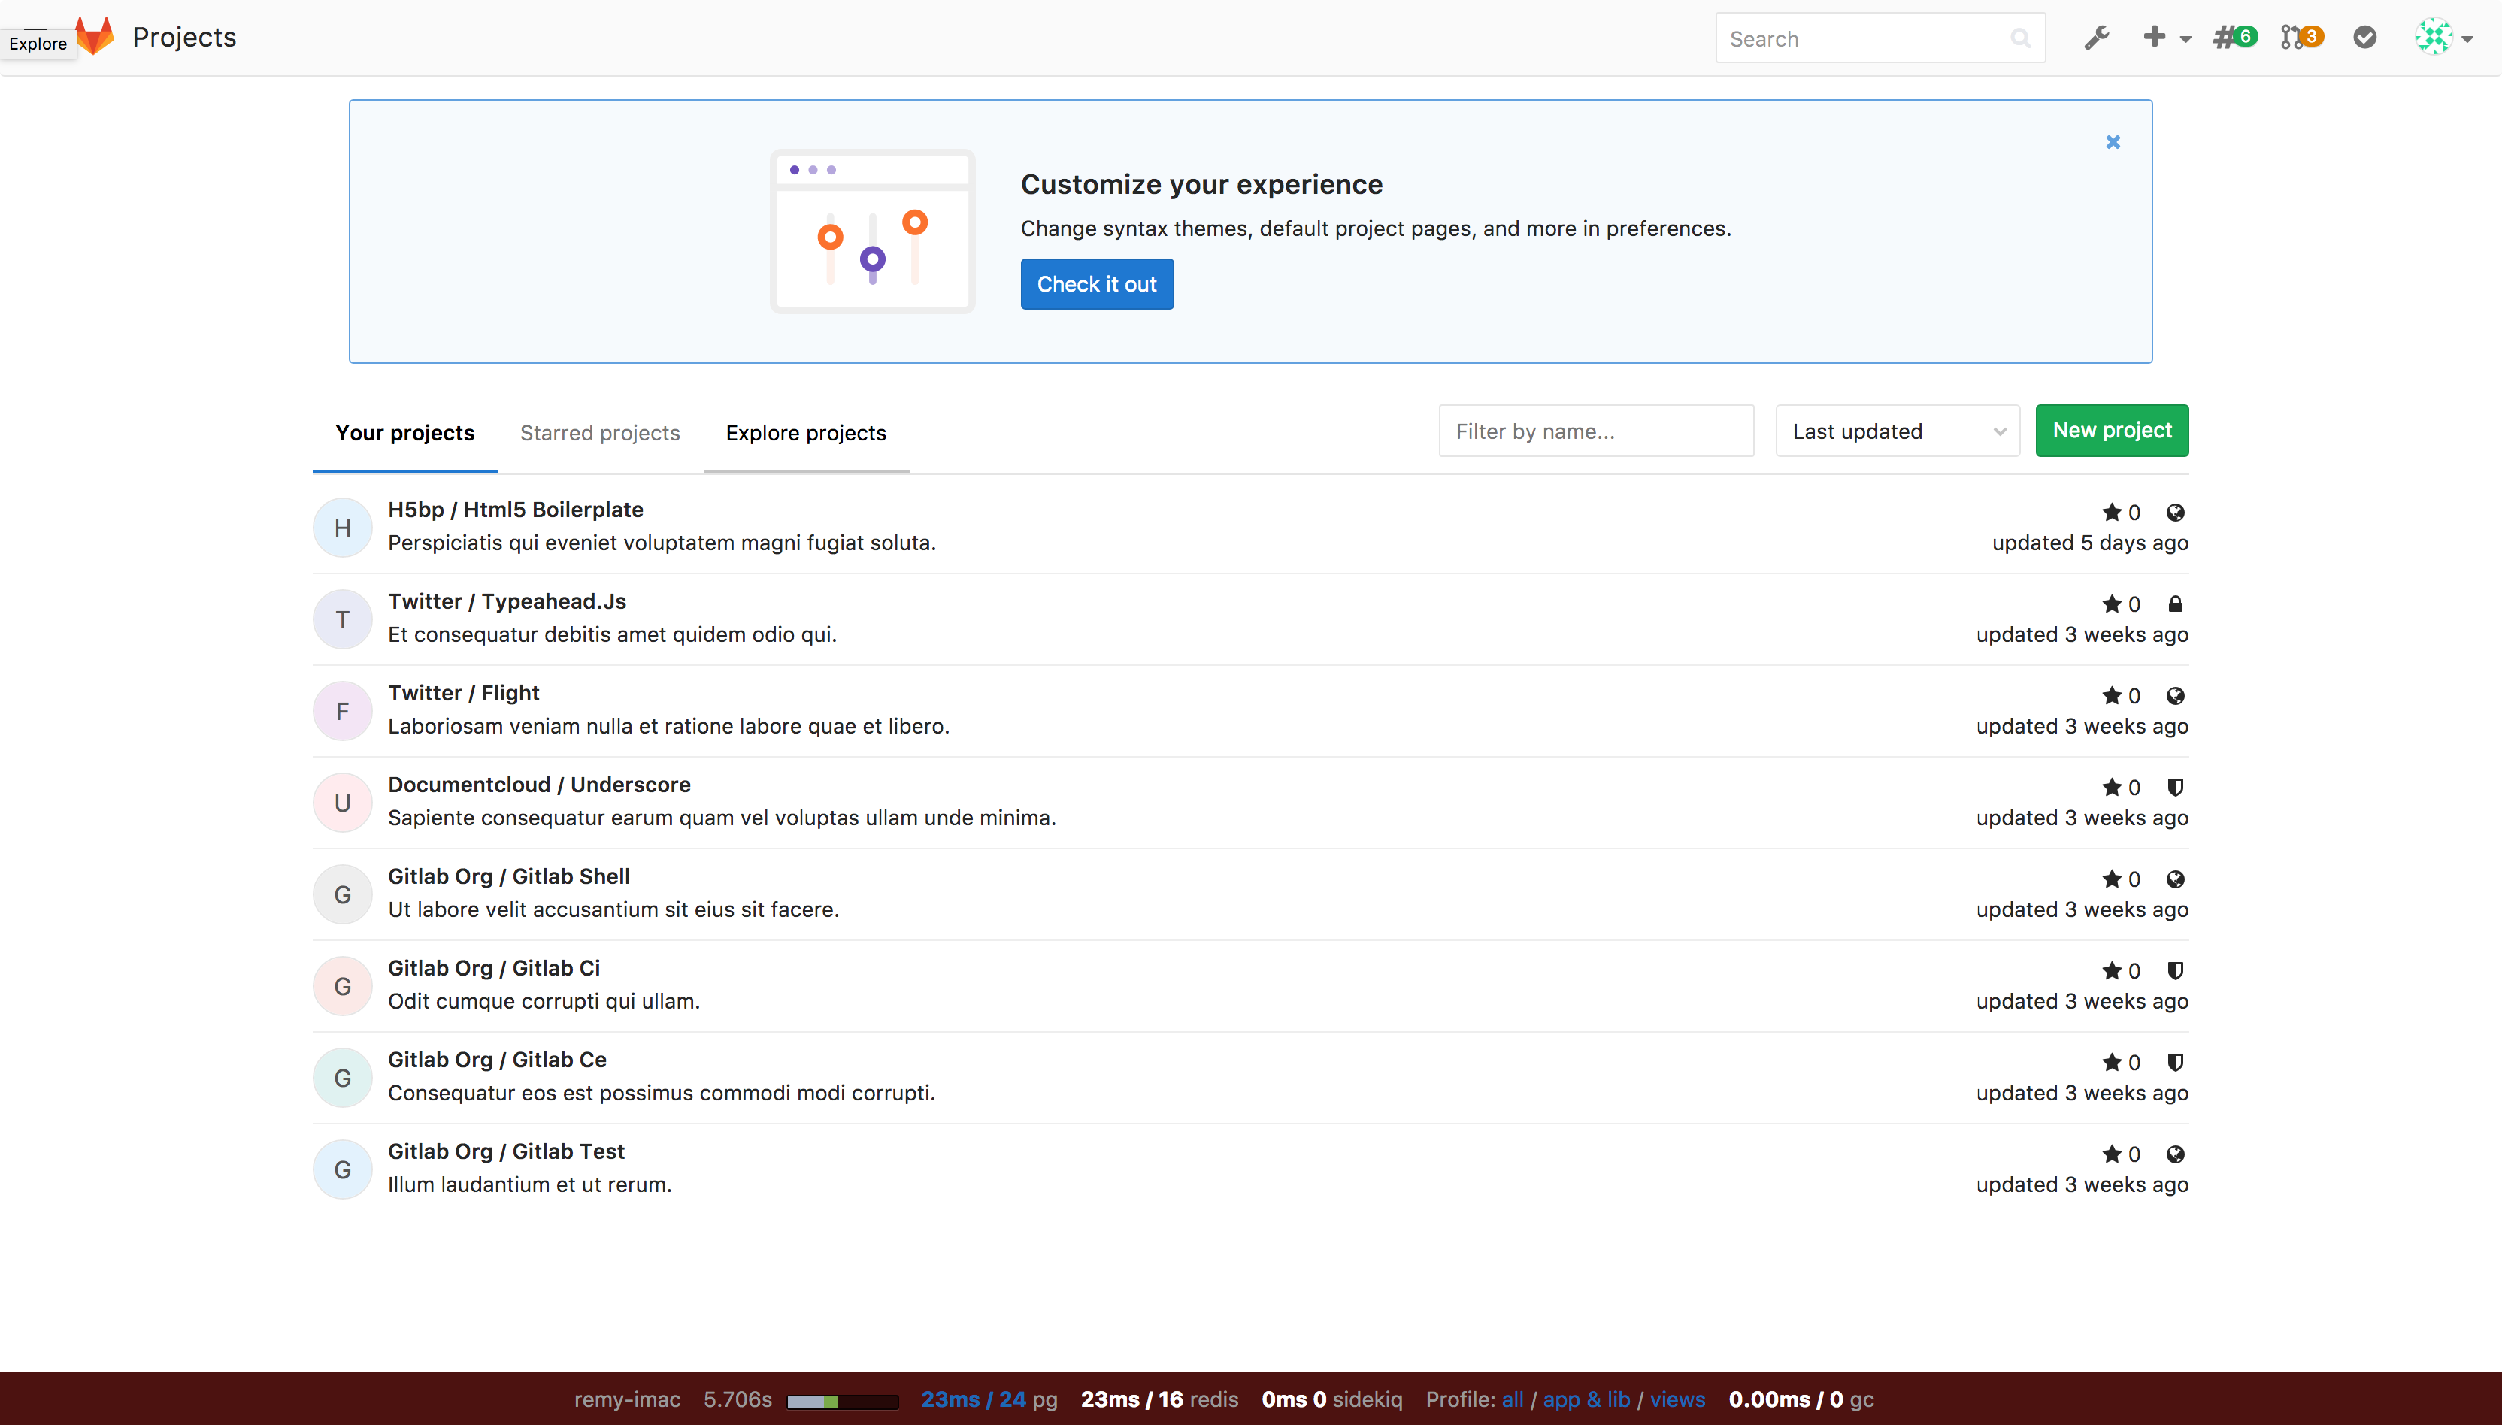Click the New project button
The height and width of the screenshot is (1428, 2502).
[2110, 431]
